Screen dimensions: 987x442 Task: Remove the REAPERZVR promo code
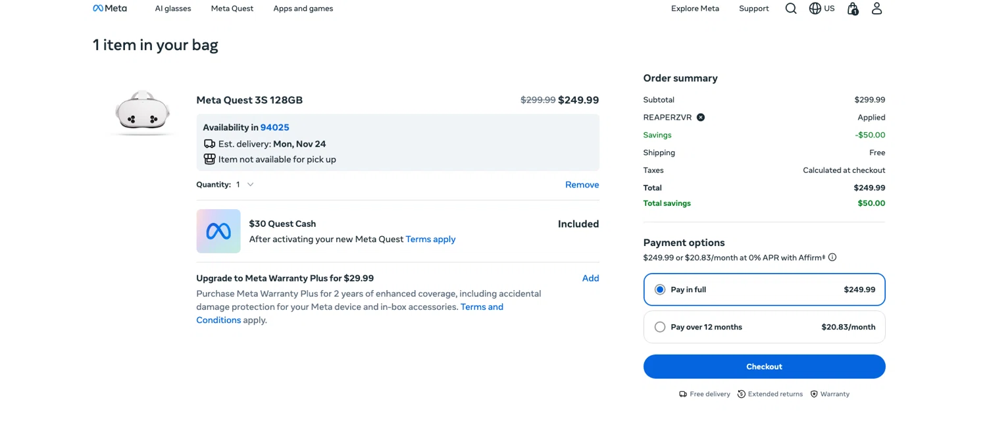pos(701,118)
